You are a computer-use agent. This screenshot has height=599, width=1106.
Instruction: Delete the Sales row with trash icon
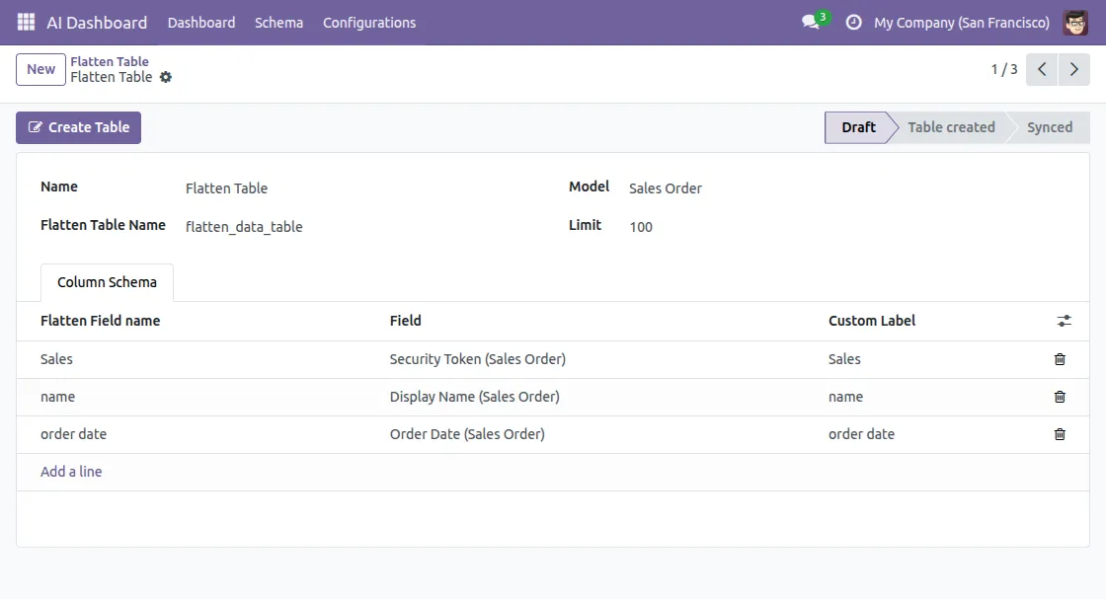point(1060,359)
